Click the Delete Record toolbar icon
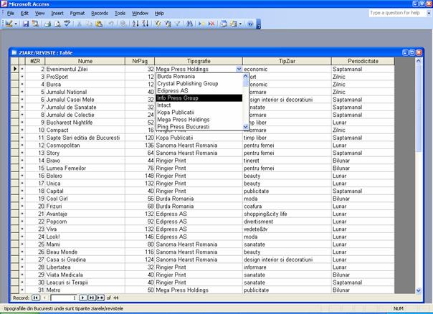 pos(211,24)
